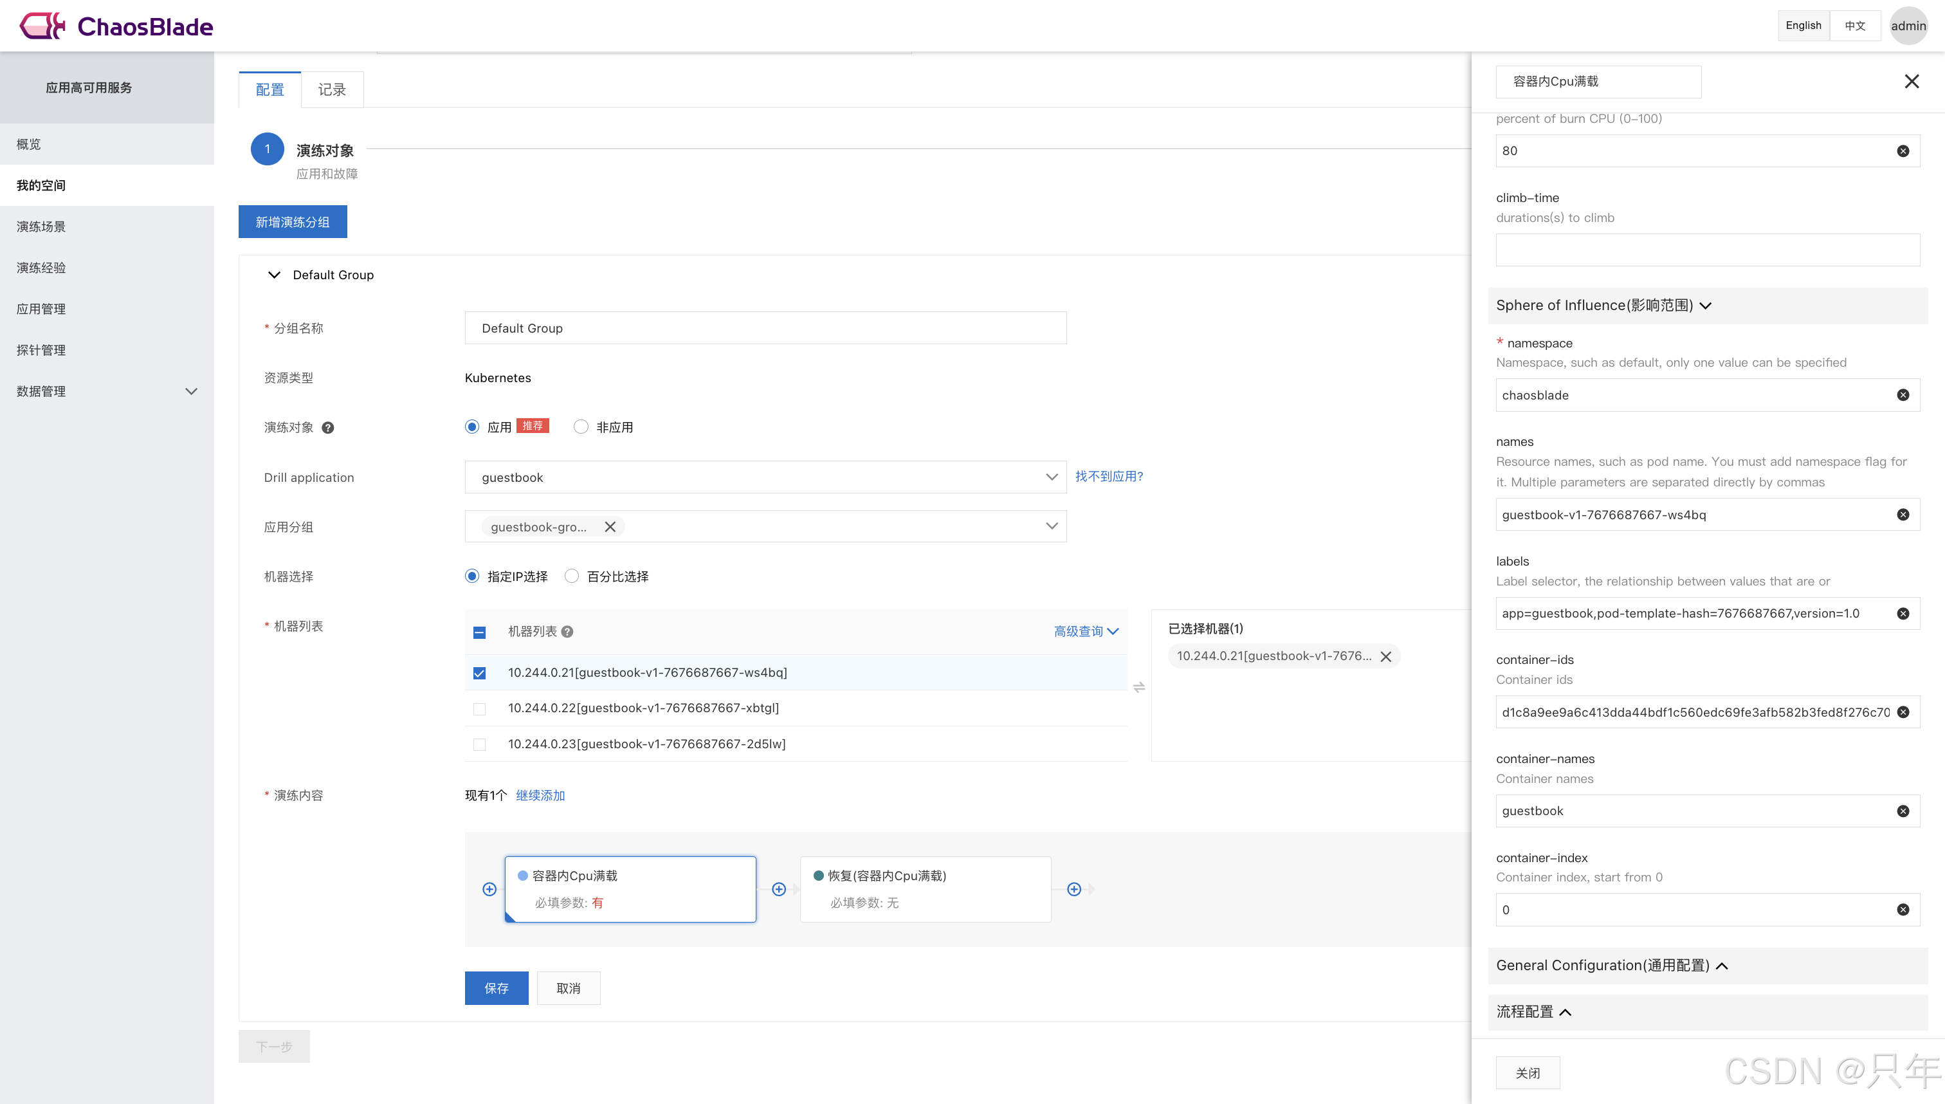Clear the burn CPU percent value 80

coord(1903,151)
